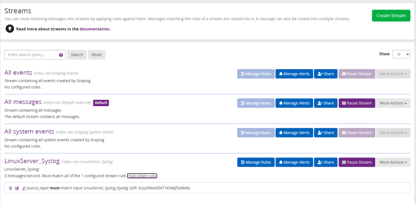This screenshot has height=204, width=416.
Task: Manage Alerts for LinuxServer_Syslog stream
Action: (294, 163)
